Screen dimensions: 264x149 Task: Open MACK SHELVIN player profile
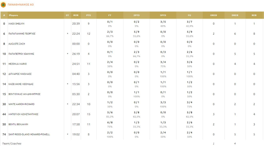(17, 24)
